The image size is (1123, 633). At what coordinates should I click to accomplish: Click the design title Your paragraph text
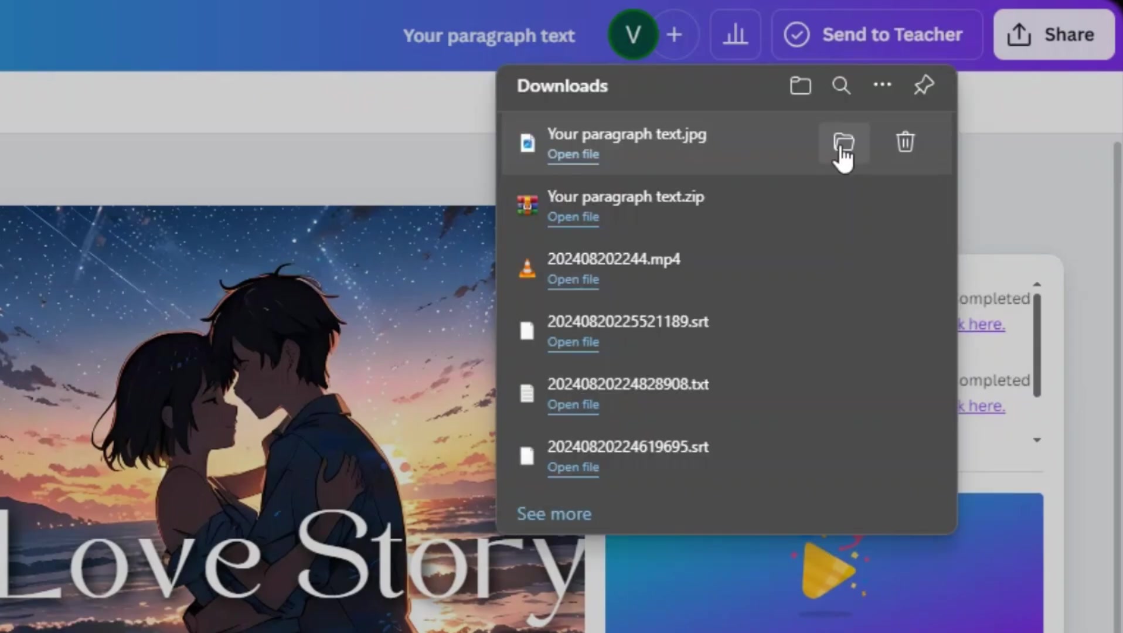(489, 36)
